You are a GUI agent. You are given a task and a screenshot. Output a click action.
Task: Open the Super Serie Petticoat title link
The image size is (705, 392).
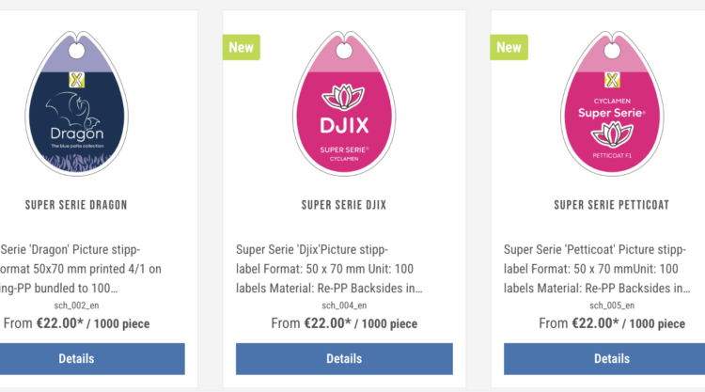[612, 205]
